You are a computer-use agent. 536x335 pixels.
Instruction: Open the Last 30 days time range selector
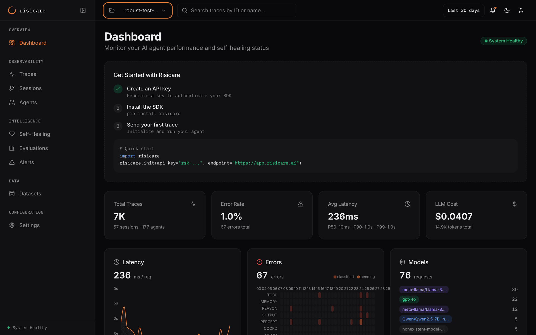click(463, 10)
